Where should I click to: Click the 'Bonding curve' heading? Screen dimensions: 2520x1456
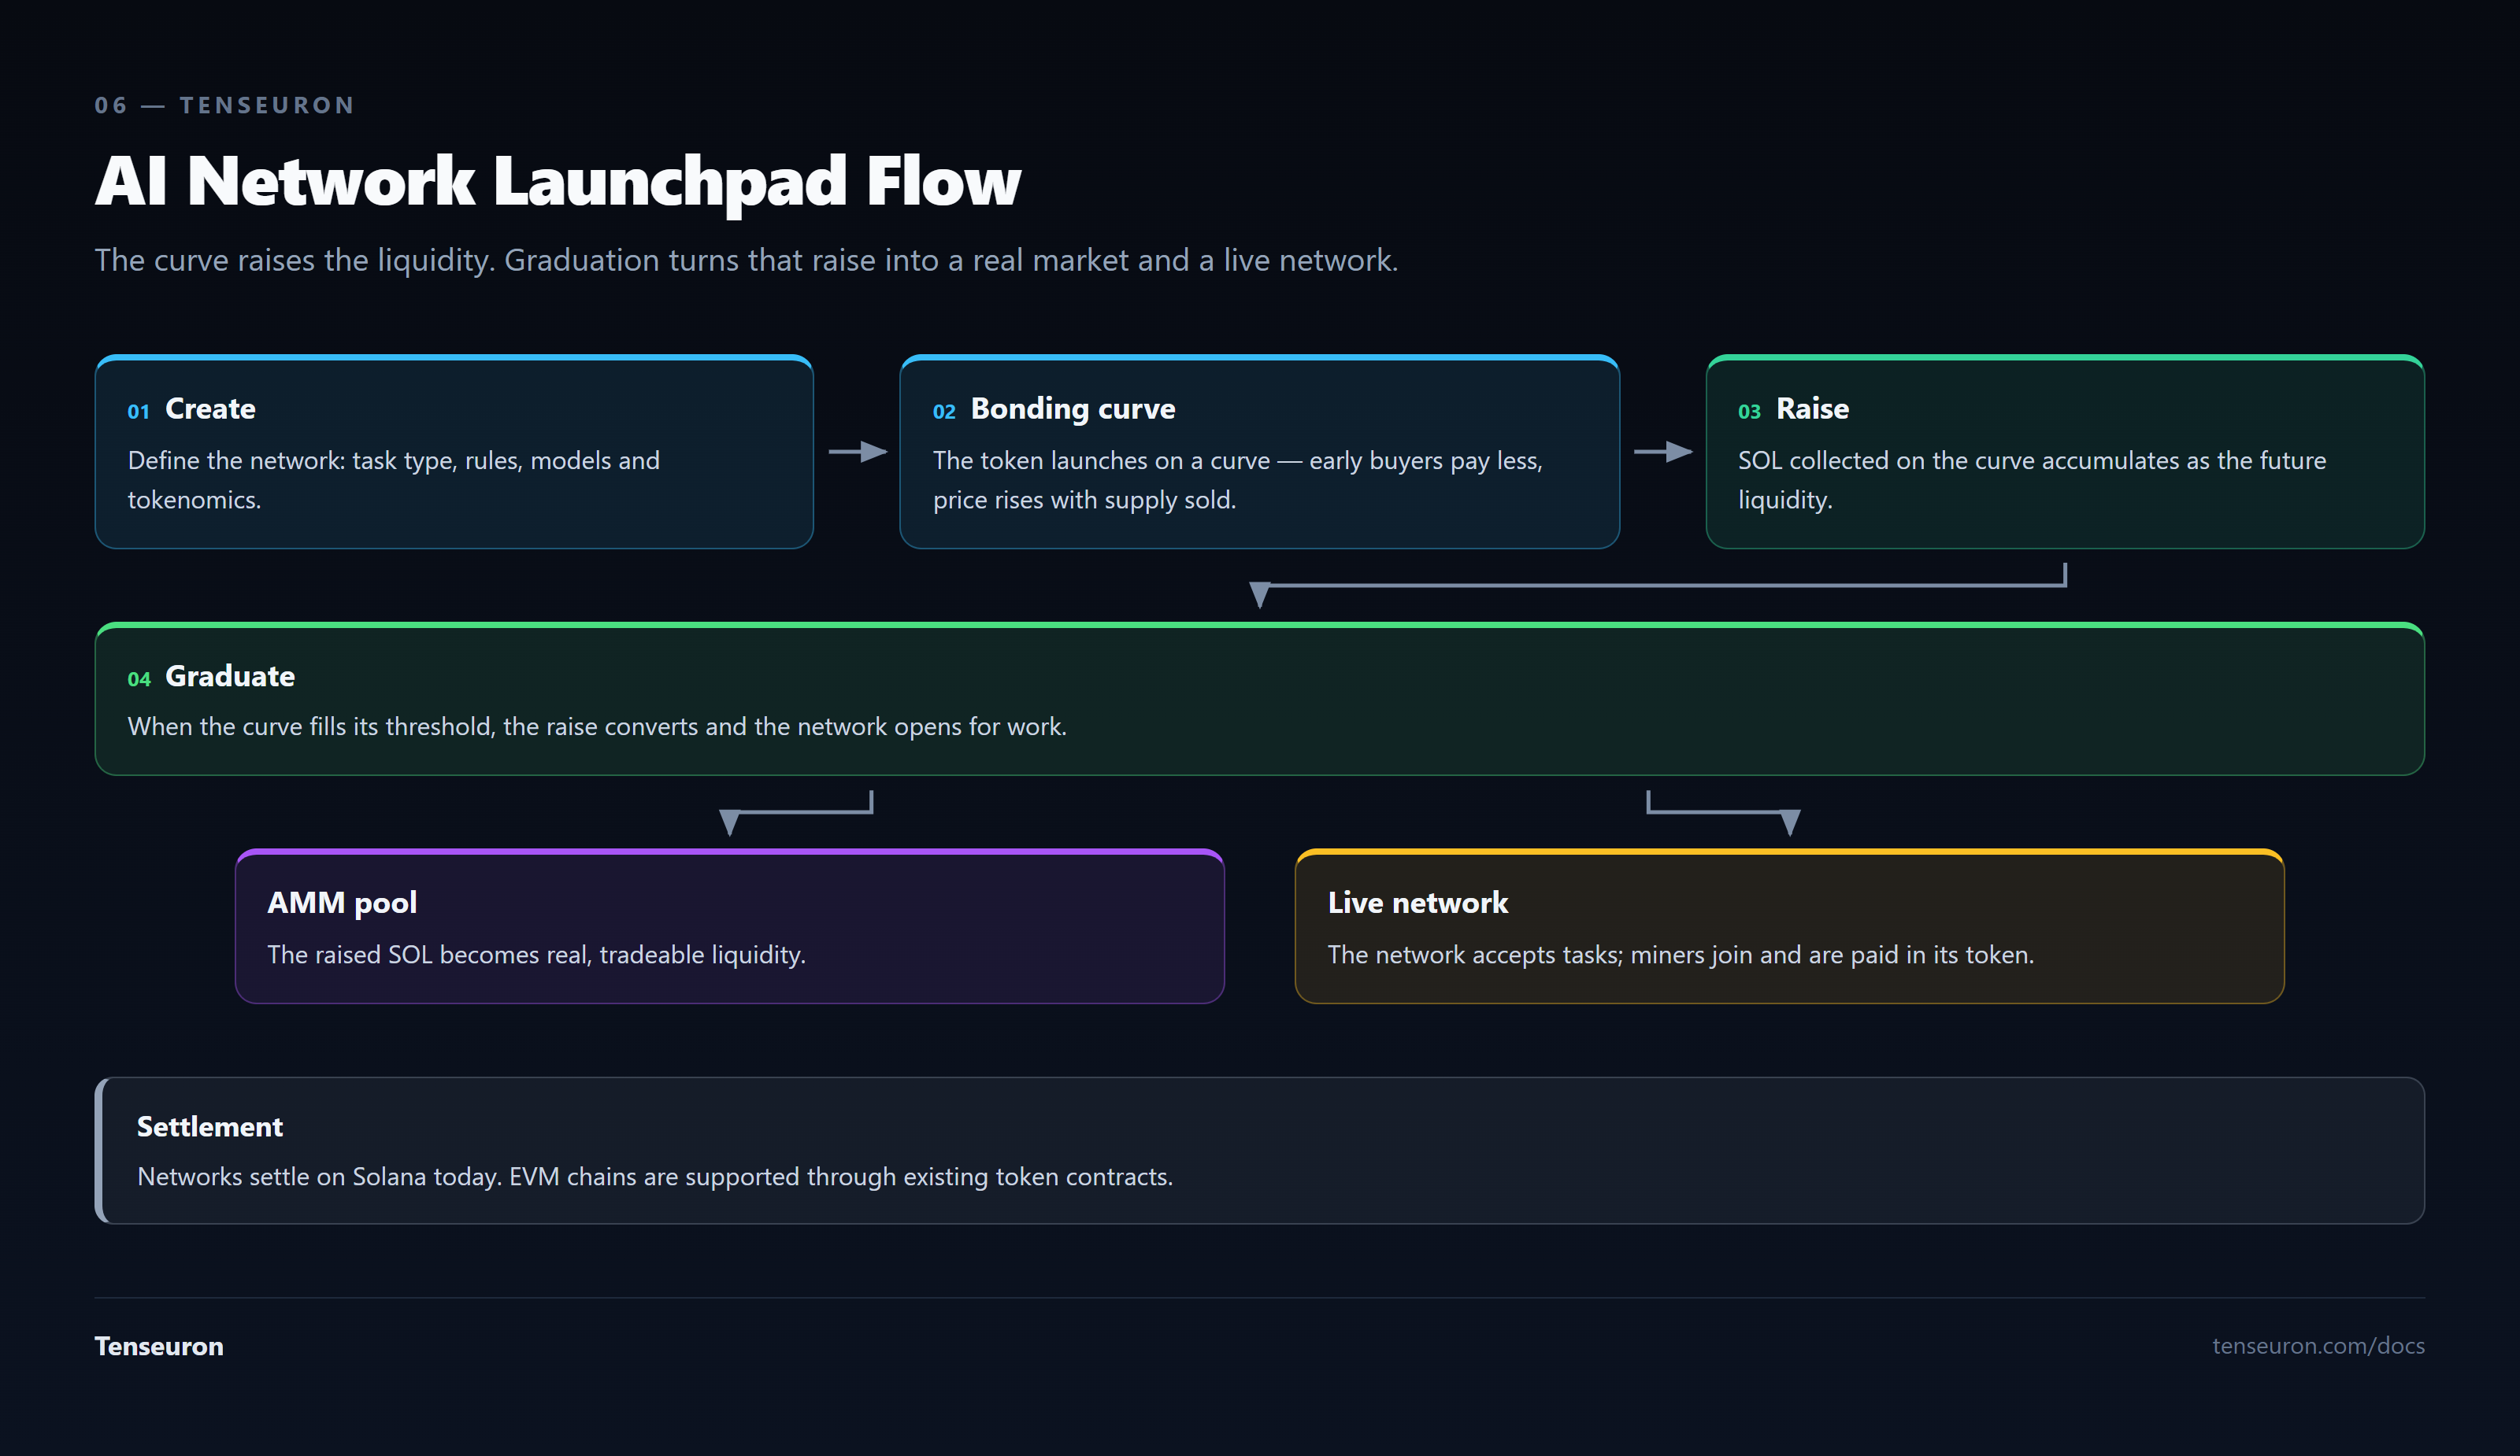[1073, 408]
